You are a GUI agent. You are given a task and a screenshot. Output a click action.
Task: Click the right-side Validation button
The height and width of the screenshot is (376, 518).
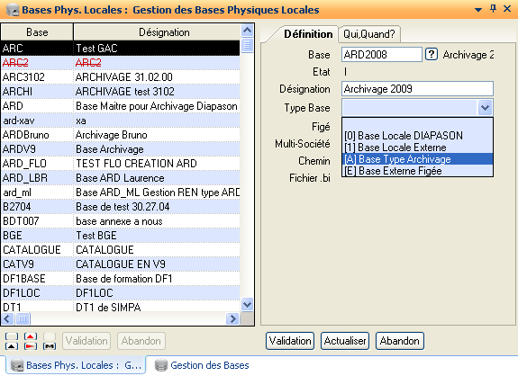[290, 341]
